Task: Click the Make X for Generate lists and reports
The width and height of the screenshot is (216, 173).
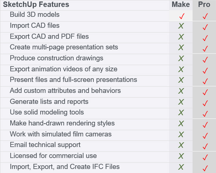Action: [x=181, y=102]
